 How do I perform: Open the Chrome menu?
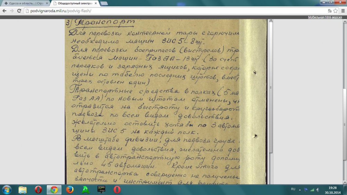(343, 11)
